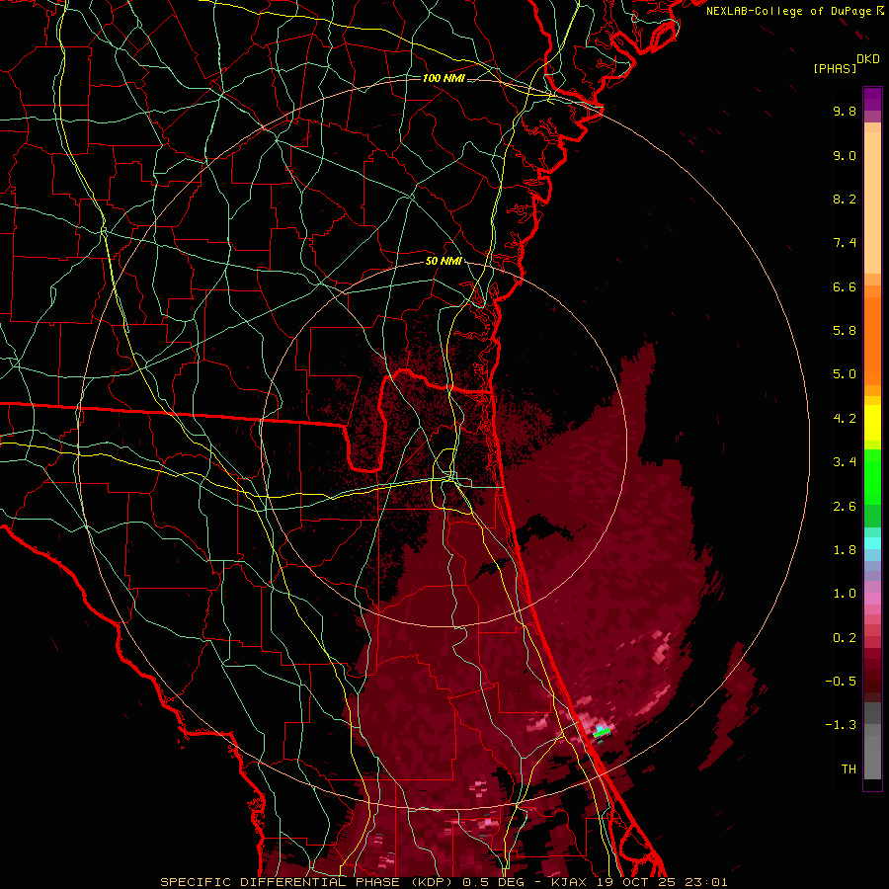
Task: Click the 50 NMI range ring label
Action: (444, 261)
